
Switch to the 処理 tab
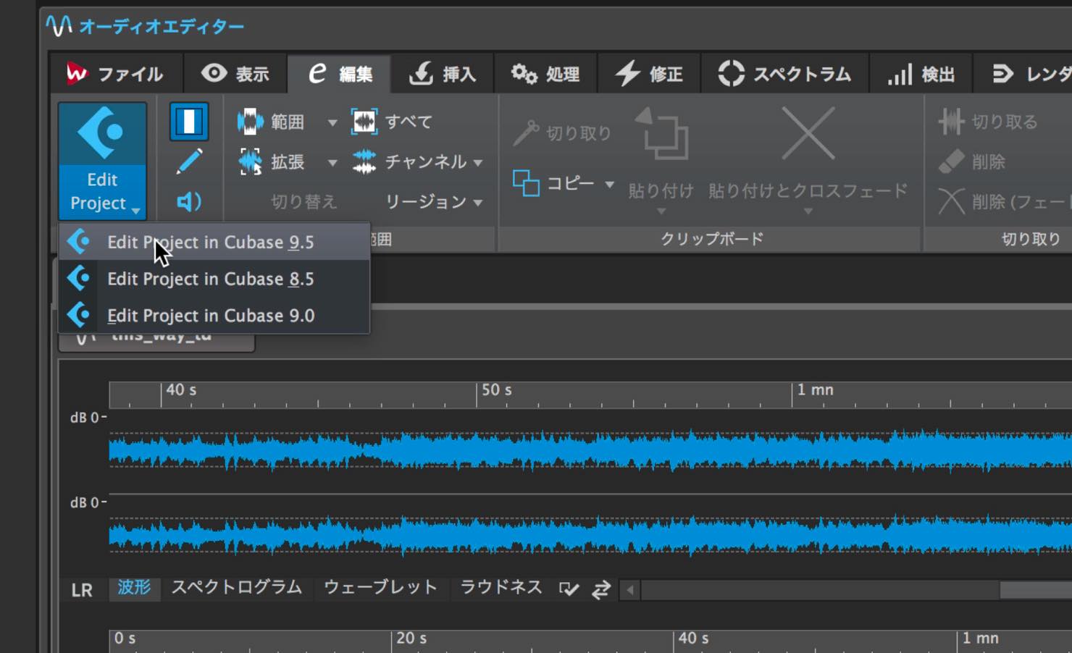[x=545, y=73]
